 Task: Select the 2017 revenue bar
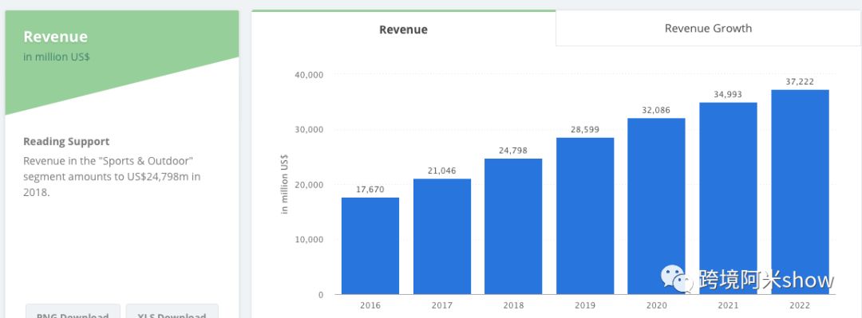point(442,236)
